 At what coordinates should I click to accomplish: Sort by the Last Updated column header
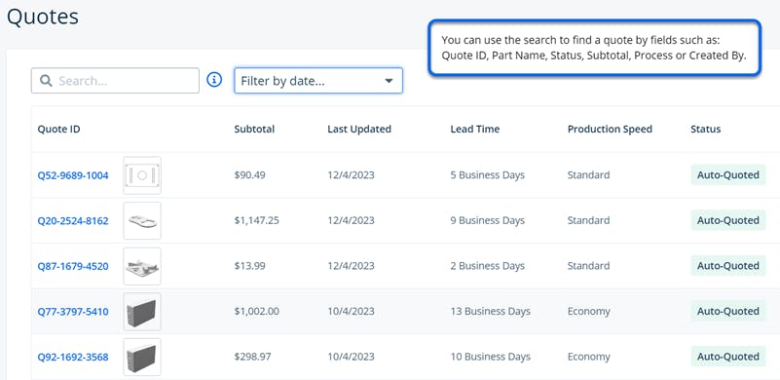tap(359, 129)
